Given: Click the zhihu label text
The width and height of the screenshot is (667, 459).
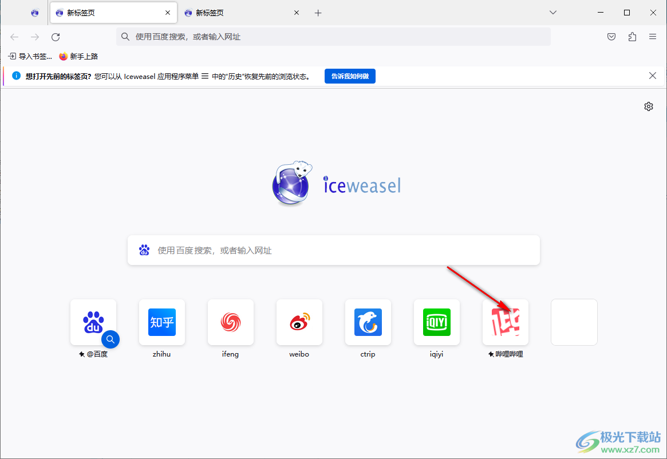Looking at the screenshot, I should coord(161,354).
